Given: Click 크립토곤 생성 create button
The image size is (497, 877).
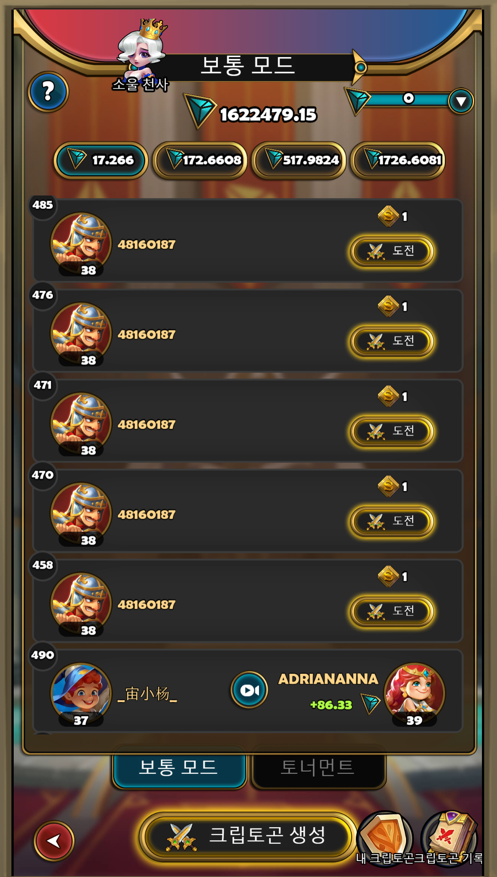Looking at the screenshot, I should tap(248, 836).
